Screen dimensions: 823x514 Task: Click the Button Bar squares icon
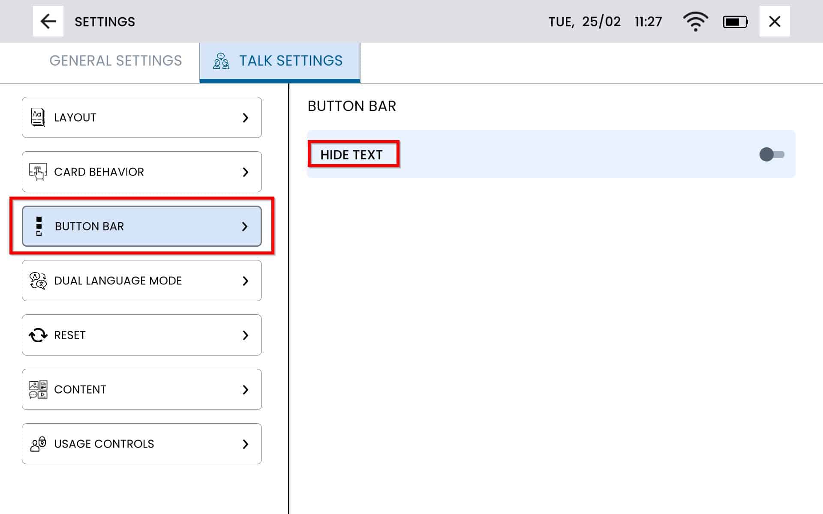[x=39, y=226]
